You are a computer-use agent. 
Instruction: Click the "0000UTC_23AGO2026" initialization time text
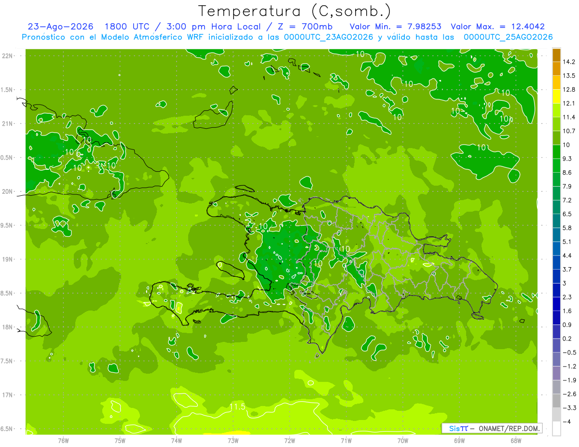[329, 37]
